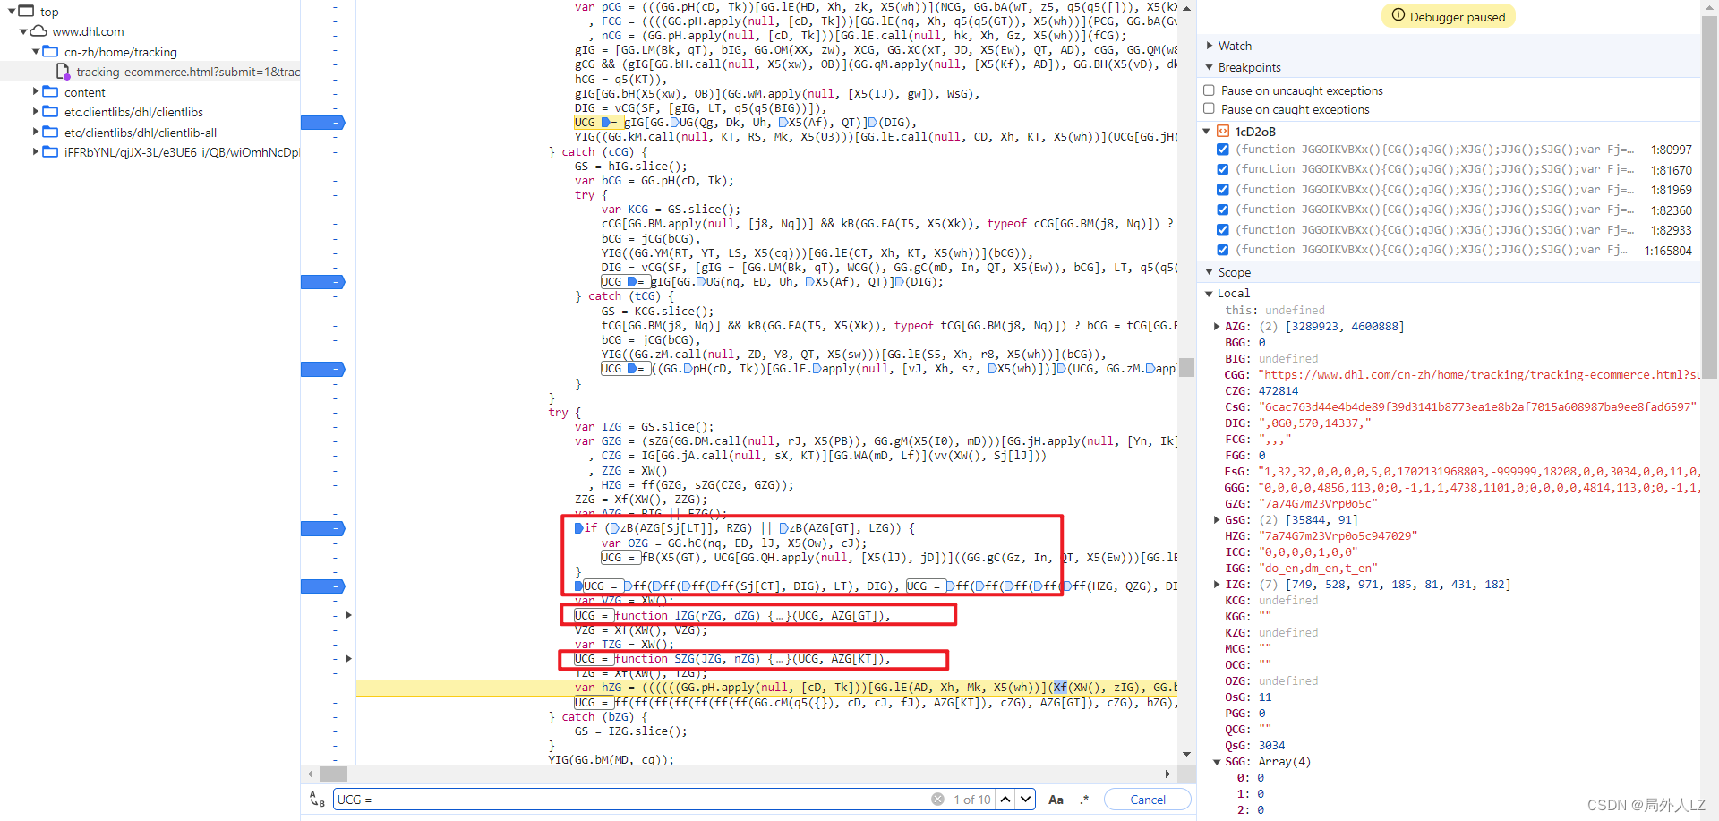Click the highlighted 'var hZG' paused code line
Screen dimensions: 1719x821
[x=766, y=688]
